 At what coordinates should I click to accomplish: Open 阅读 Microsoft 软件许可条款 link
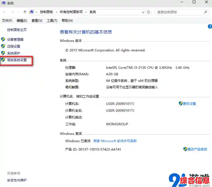[x=115, y=141]
